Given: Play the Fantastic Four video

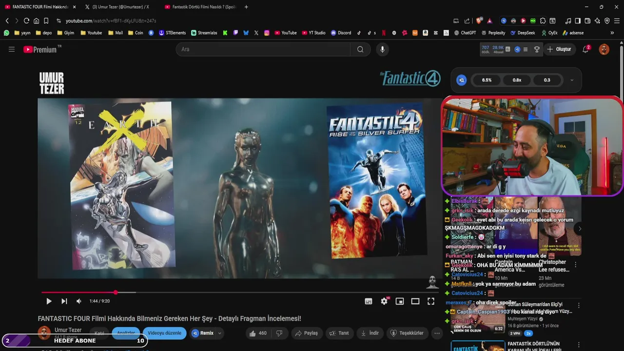Looking at the screenshot, I should point(49,301).
